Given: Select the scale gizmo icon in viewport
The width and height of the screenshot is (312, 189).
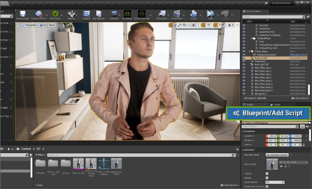Looking at the screenshot, I should pos(179,25).
